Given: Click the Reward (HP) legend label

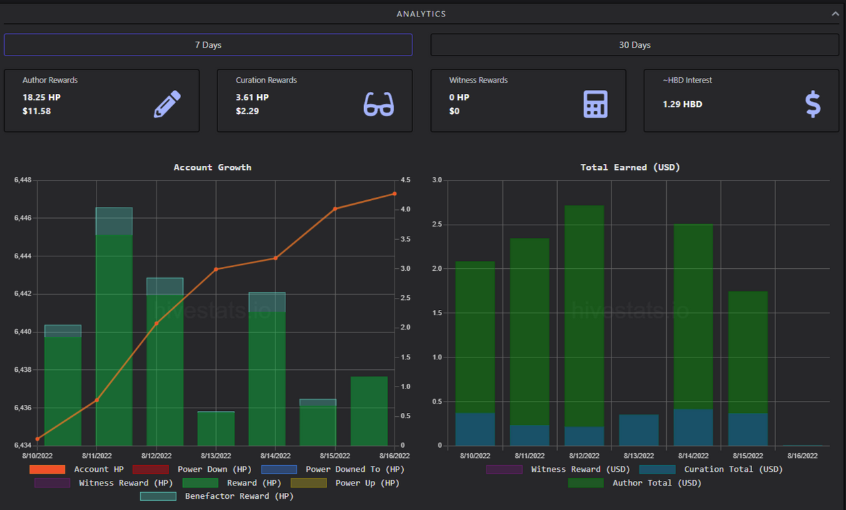Looking at the screenshot, I should pos(254,483).
